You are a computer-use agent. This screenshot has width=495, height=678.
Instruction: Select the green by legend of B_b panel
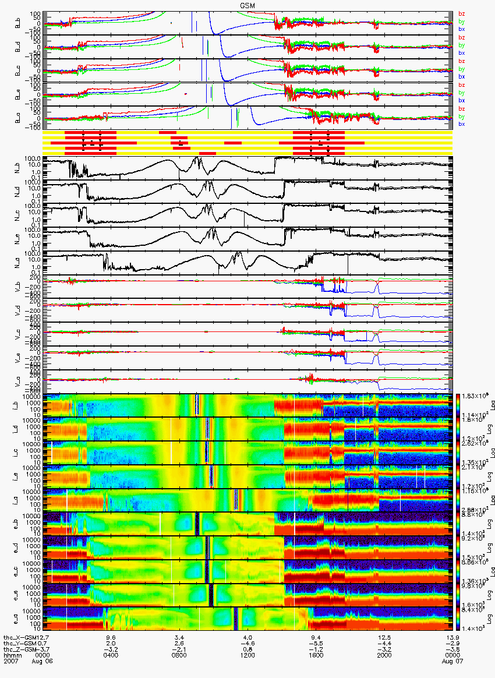pyautogui.click(x=462, y=21)
